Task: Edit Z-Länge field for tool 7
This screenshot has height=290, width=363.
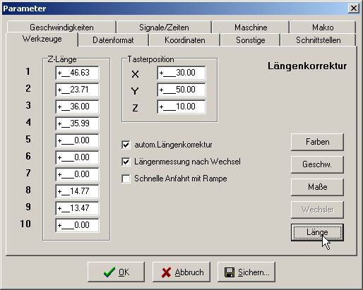Action: tap(77, 174)
